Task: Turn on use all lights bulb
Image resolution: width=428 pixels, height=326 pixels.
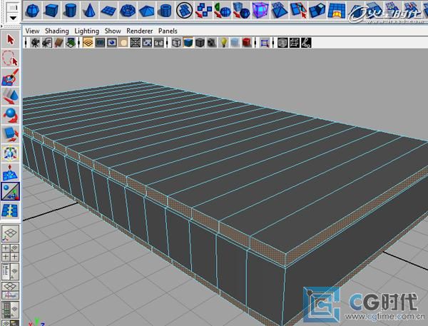Action: click(x=223, y=43)
